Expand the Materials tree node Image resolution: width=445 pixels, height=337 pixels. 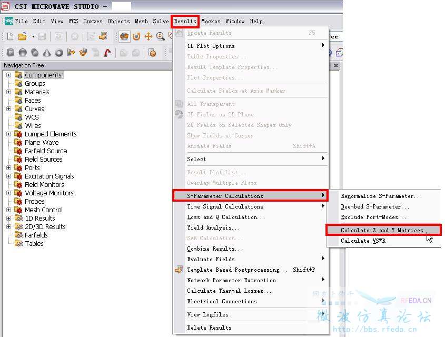9,92
